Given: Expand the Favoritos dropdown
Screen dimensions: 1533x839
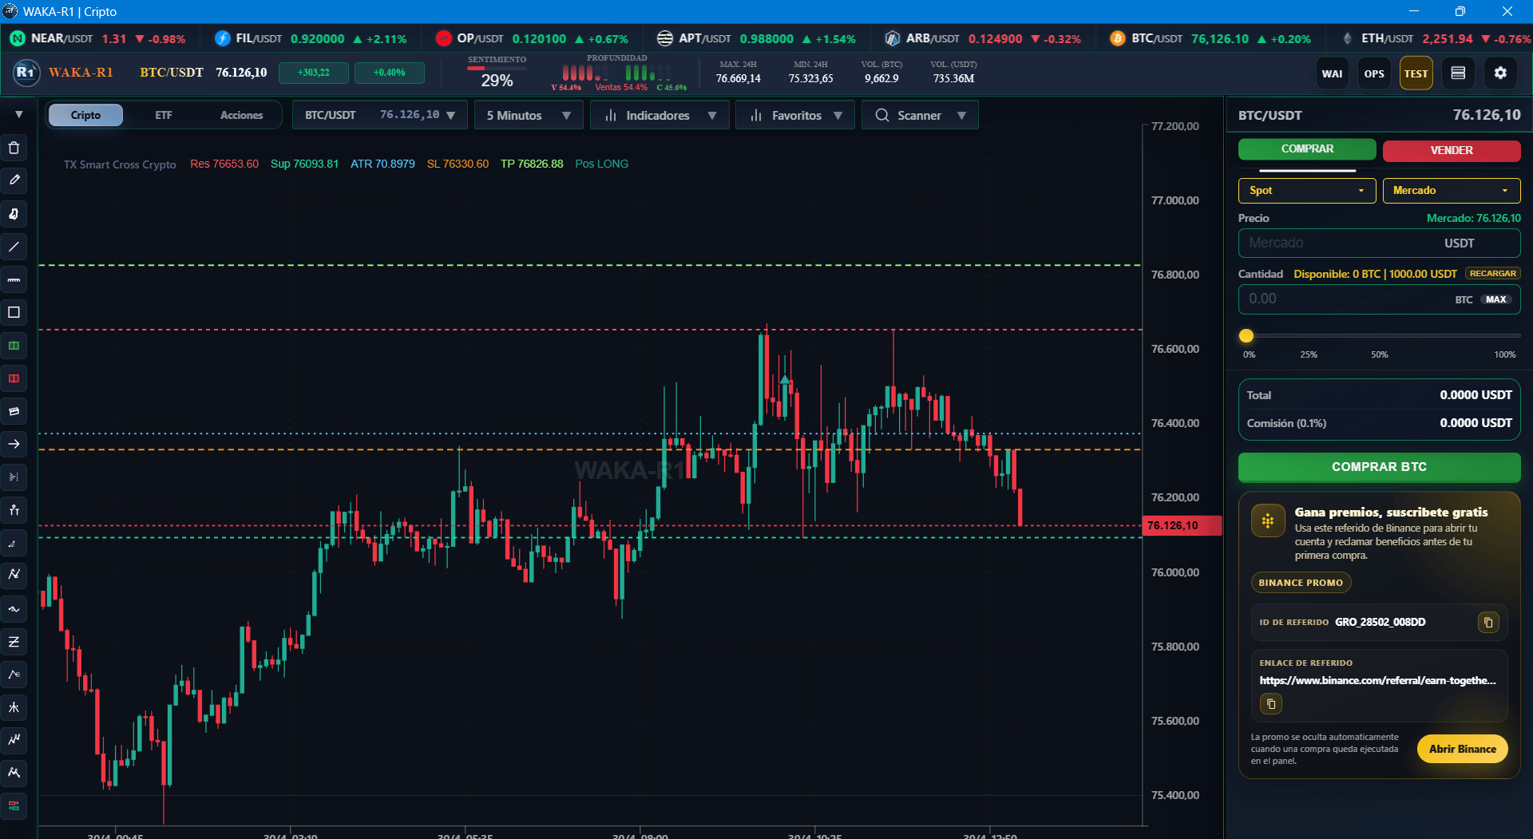Looking at the screenshot, I should click(x=795, y=115).
